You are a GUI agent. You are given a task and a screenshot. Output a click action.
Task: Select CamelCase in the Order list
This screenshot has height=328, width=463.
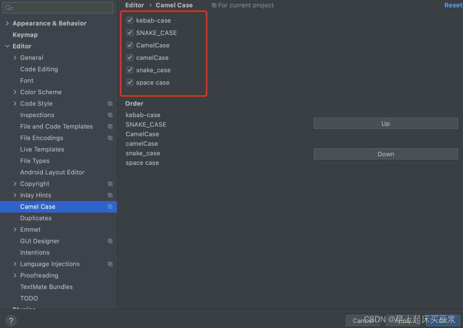pos(142,134)
